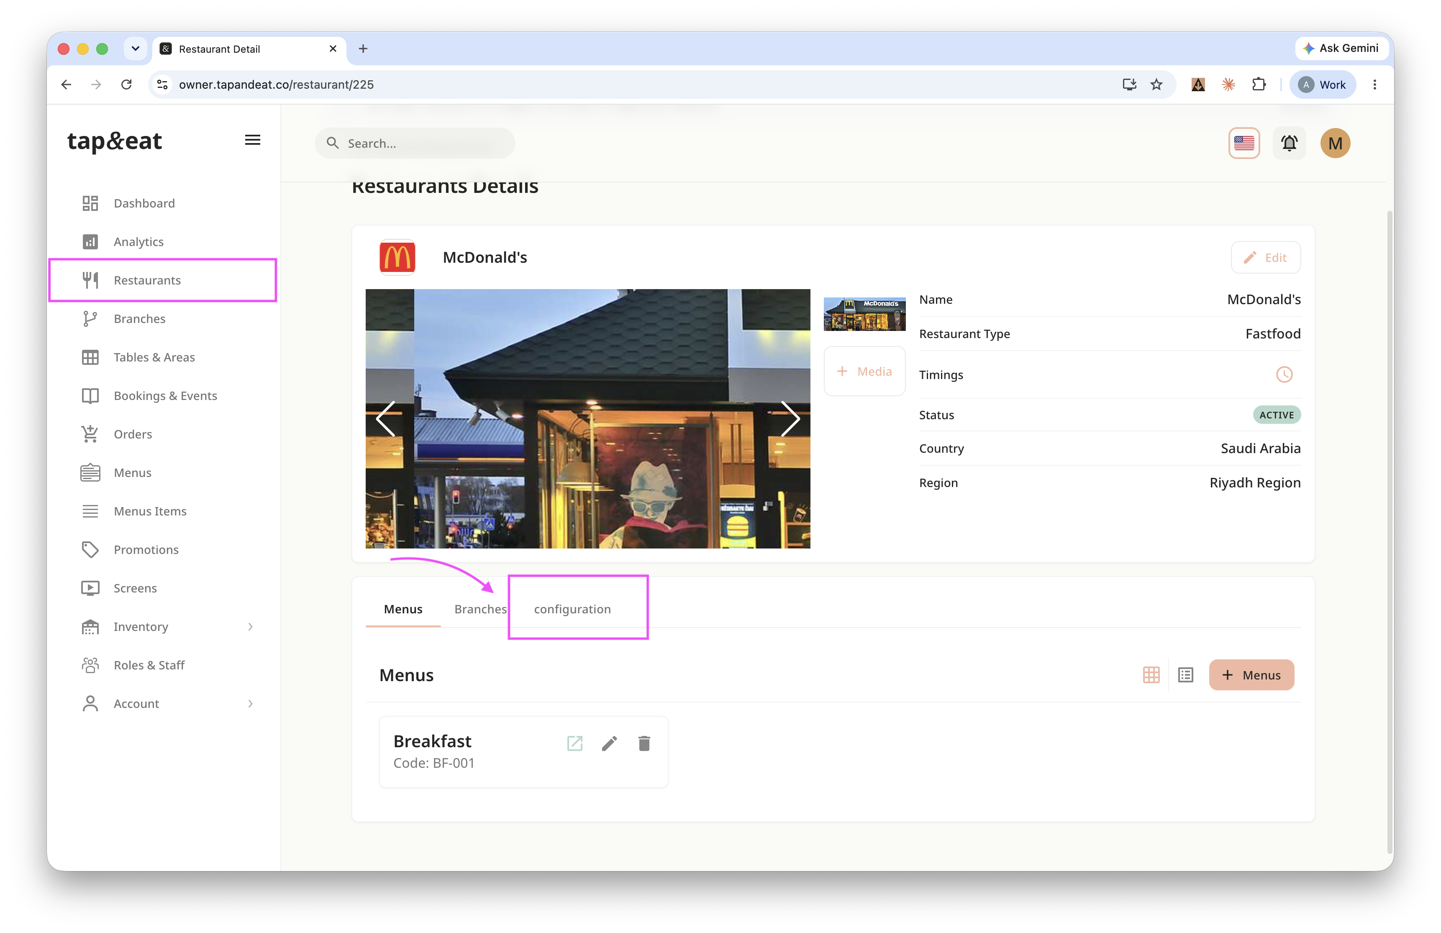Switch to the Menus tab
This screenshot has height=933, width=1441.
click(403, 609)
